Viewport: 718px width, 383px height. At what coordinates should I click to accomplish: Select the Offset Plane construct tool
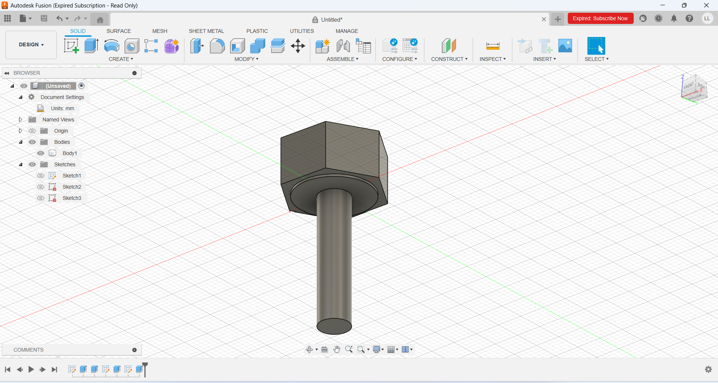tap(449, 46)
